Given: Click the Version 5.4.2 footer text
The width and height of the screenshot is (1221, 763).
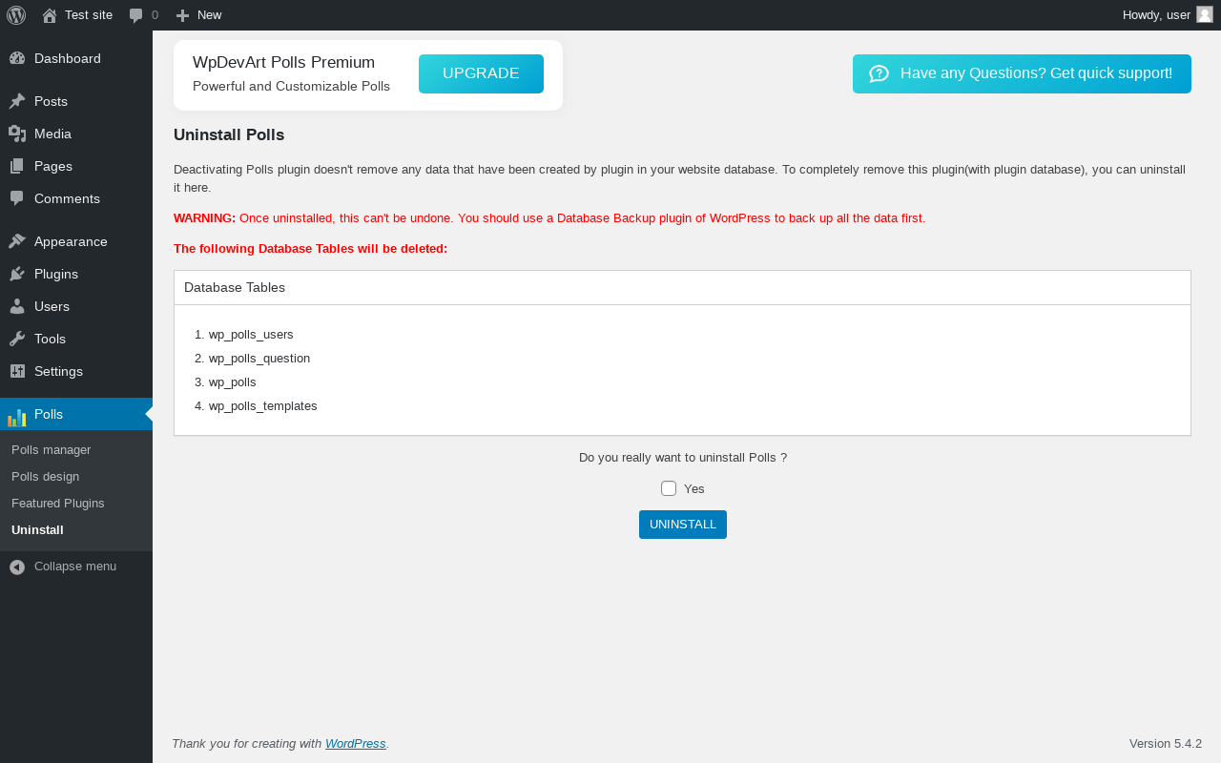Looking at the screenshot, I should pos(1166,744).
